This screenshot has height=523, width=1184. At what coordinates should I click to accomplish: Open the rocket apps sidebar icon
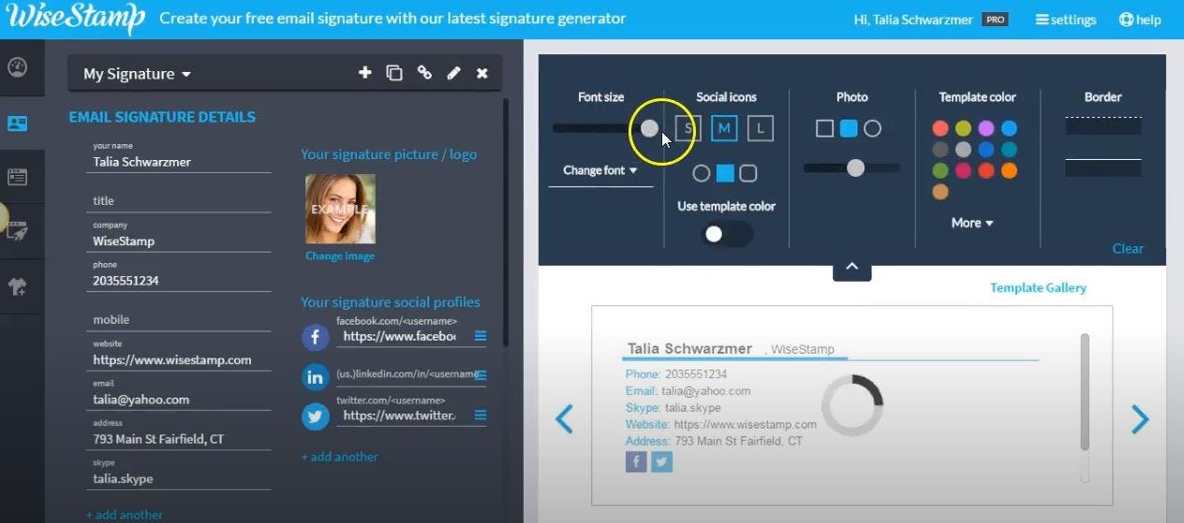tap(17, 231)
